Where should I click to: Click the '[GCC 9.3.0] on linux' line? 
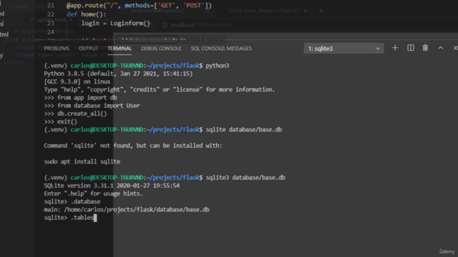77,81
